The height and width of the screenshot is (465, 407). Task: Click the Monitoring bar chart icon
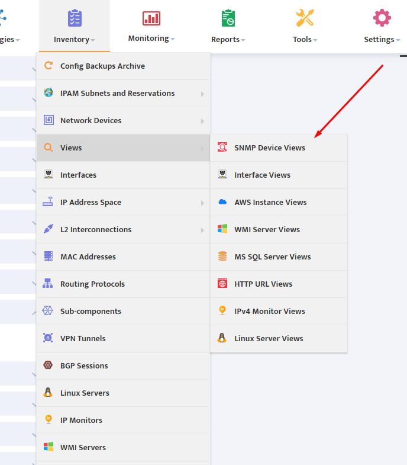151,18
